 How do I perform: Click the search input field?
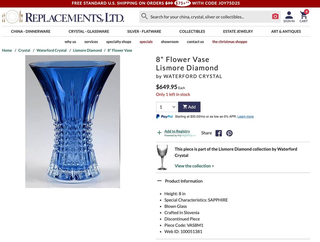point(209,17)
